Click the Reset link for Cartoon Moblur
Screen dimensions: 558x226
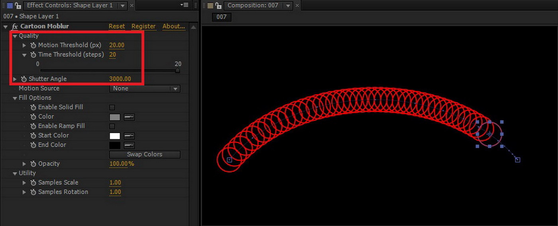[x=117, y=26]
